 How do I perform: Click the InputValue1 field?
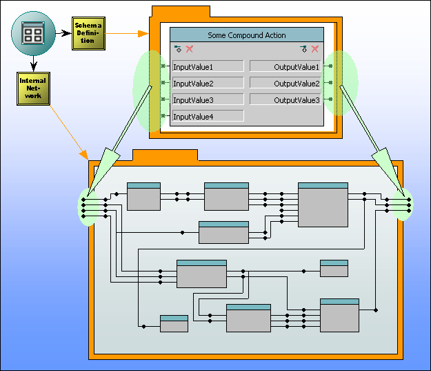(208, 66)
